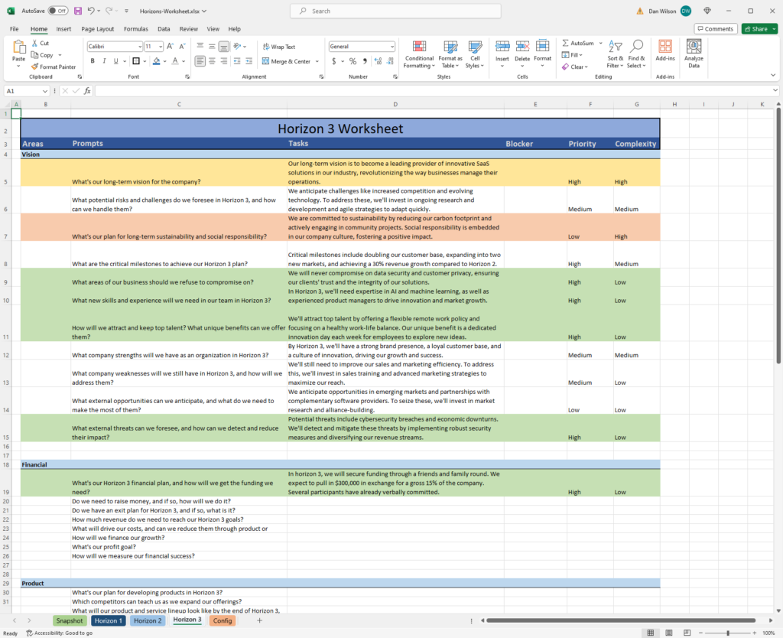Apply AutoSum
This screenshot has width=783, height=638.
580,44
